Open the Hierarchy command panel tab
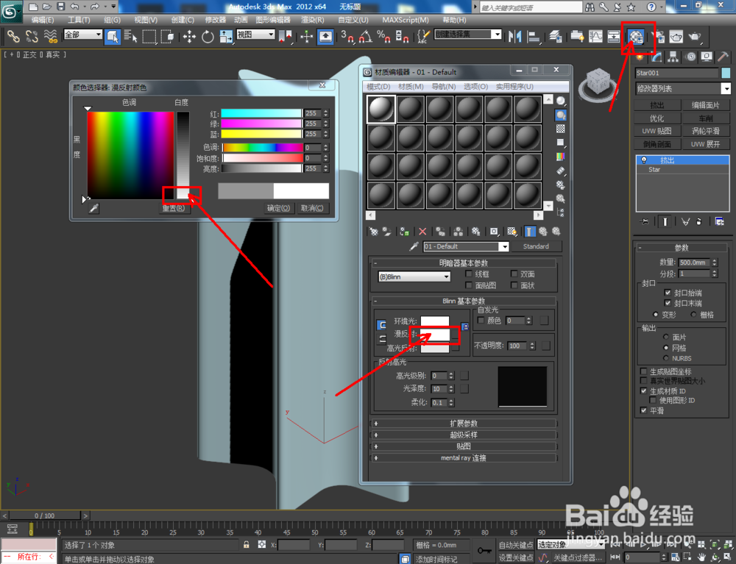 point(673,57)
